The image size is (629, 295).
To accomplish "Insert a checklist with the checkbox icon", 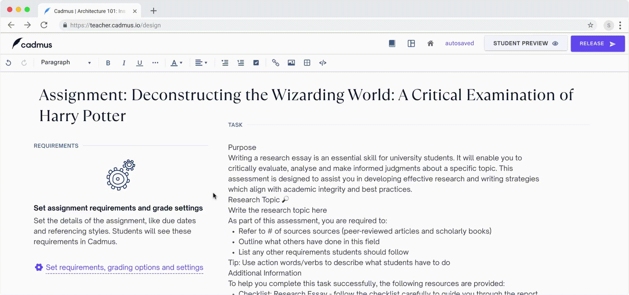I will [x=256, y=63].
